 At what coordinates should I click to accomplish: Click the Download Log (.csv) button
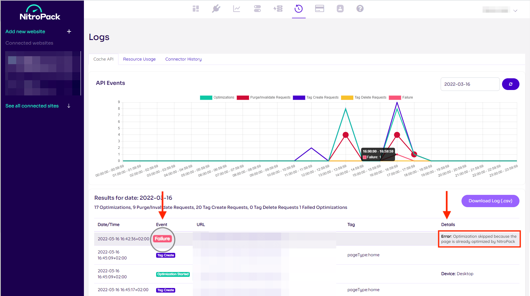(x=490, y=201)
